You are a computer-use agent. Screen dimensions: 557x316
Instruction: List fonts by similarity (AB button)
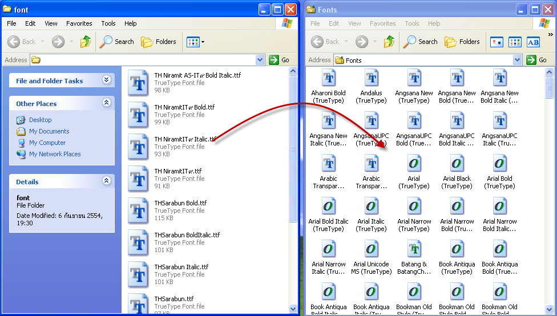[x=533, y=42]
